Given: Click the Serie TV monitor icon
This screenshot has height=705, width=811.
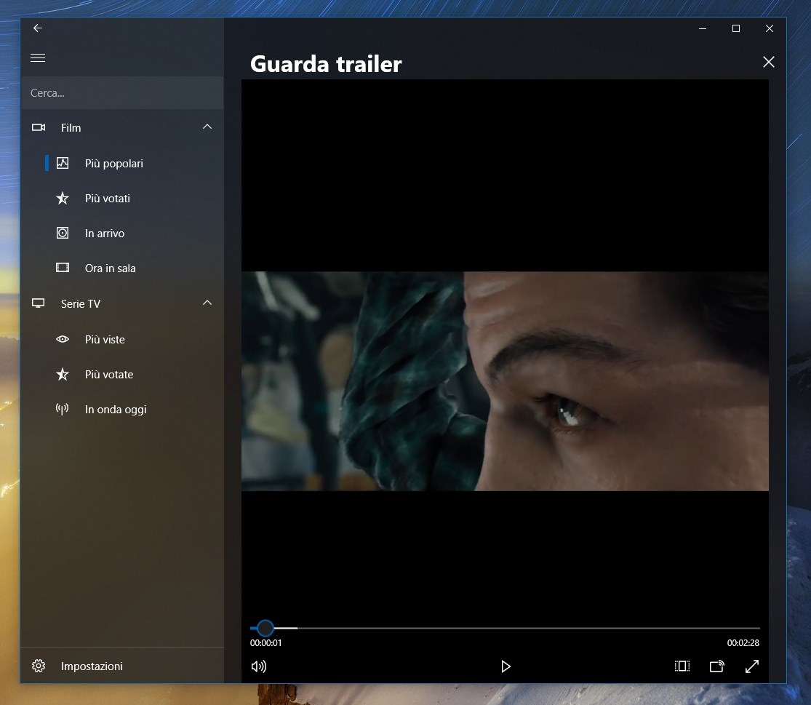Looking at the screenshot, I should pyautogui.click(x=39, y=303).
